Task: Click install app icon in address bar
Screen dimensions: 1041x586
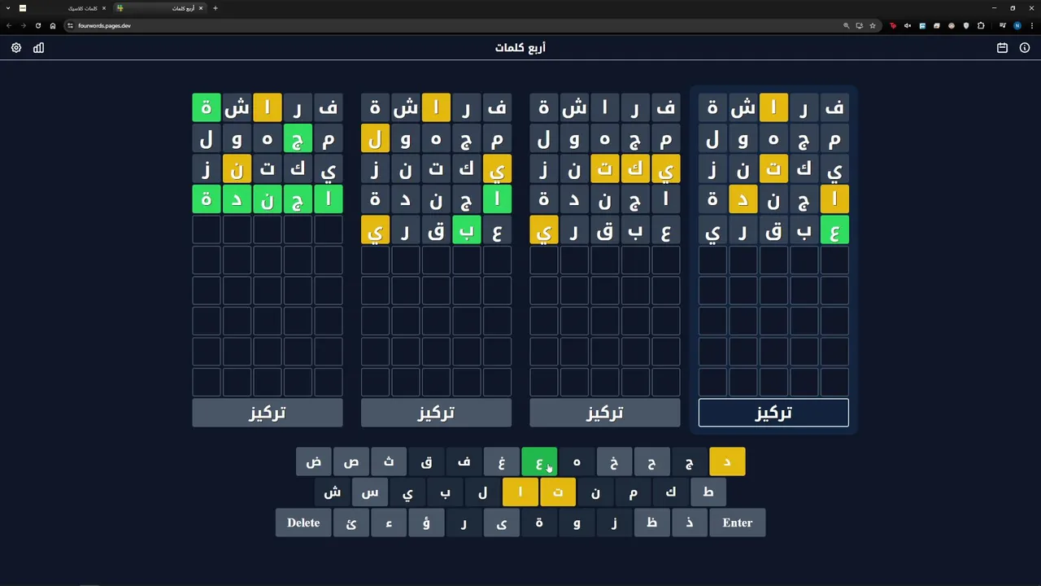Action: point(859,25)
